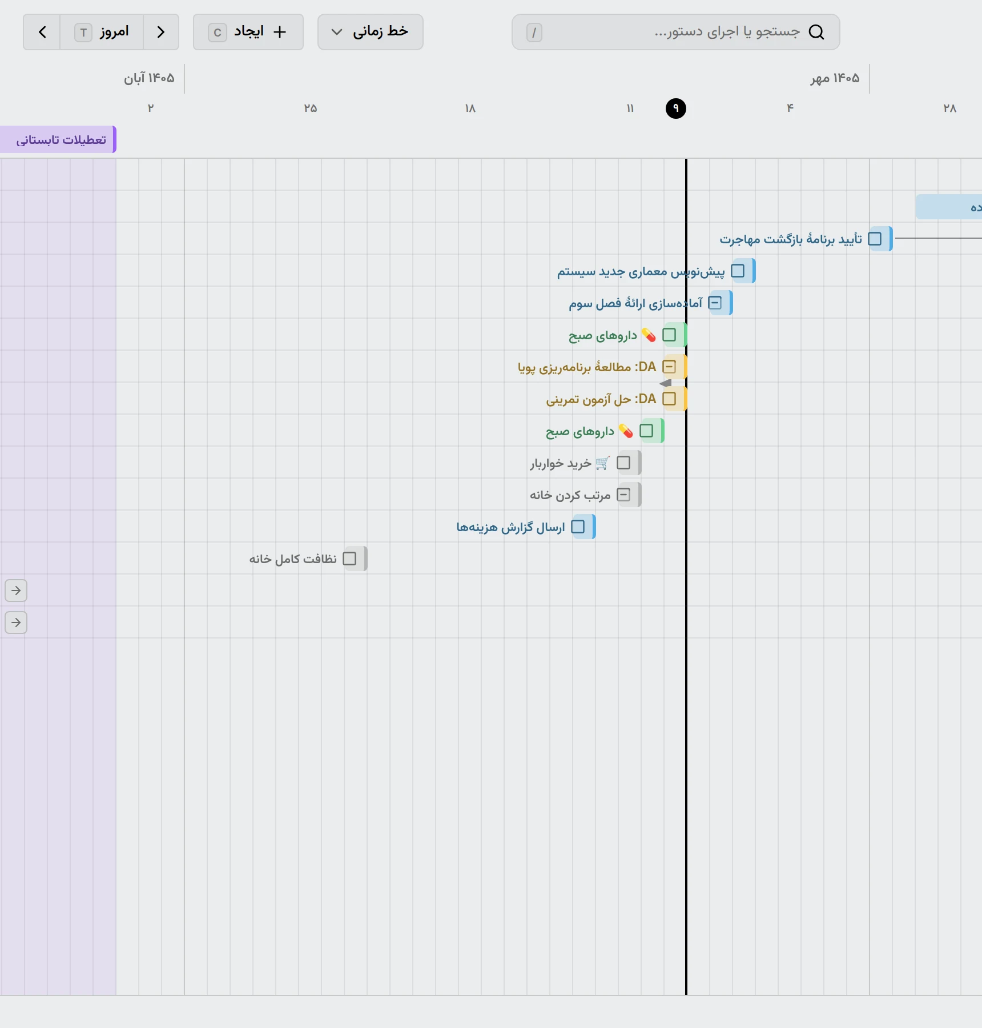Click the pill emoji on upper داروهای صبح
Screen dimensions: 982x1028
[x=649, y=335]
